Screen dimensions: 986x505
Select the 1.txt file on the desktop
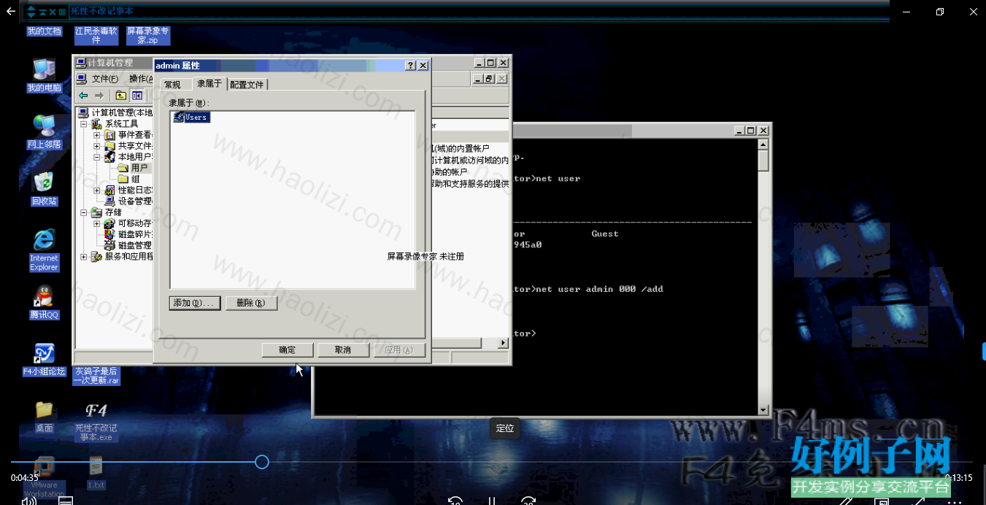96,473
